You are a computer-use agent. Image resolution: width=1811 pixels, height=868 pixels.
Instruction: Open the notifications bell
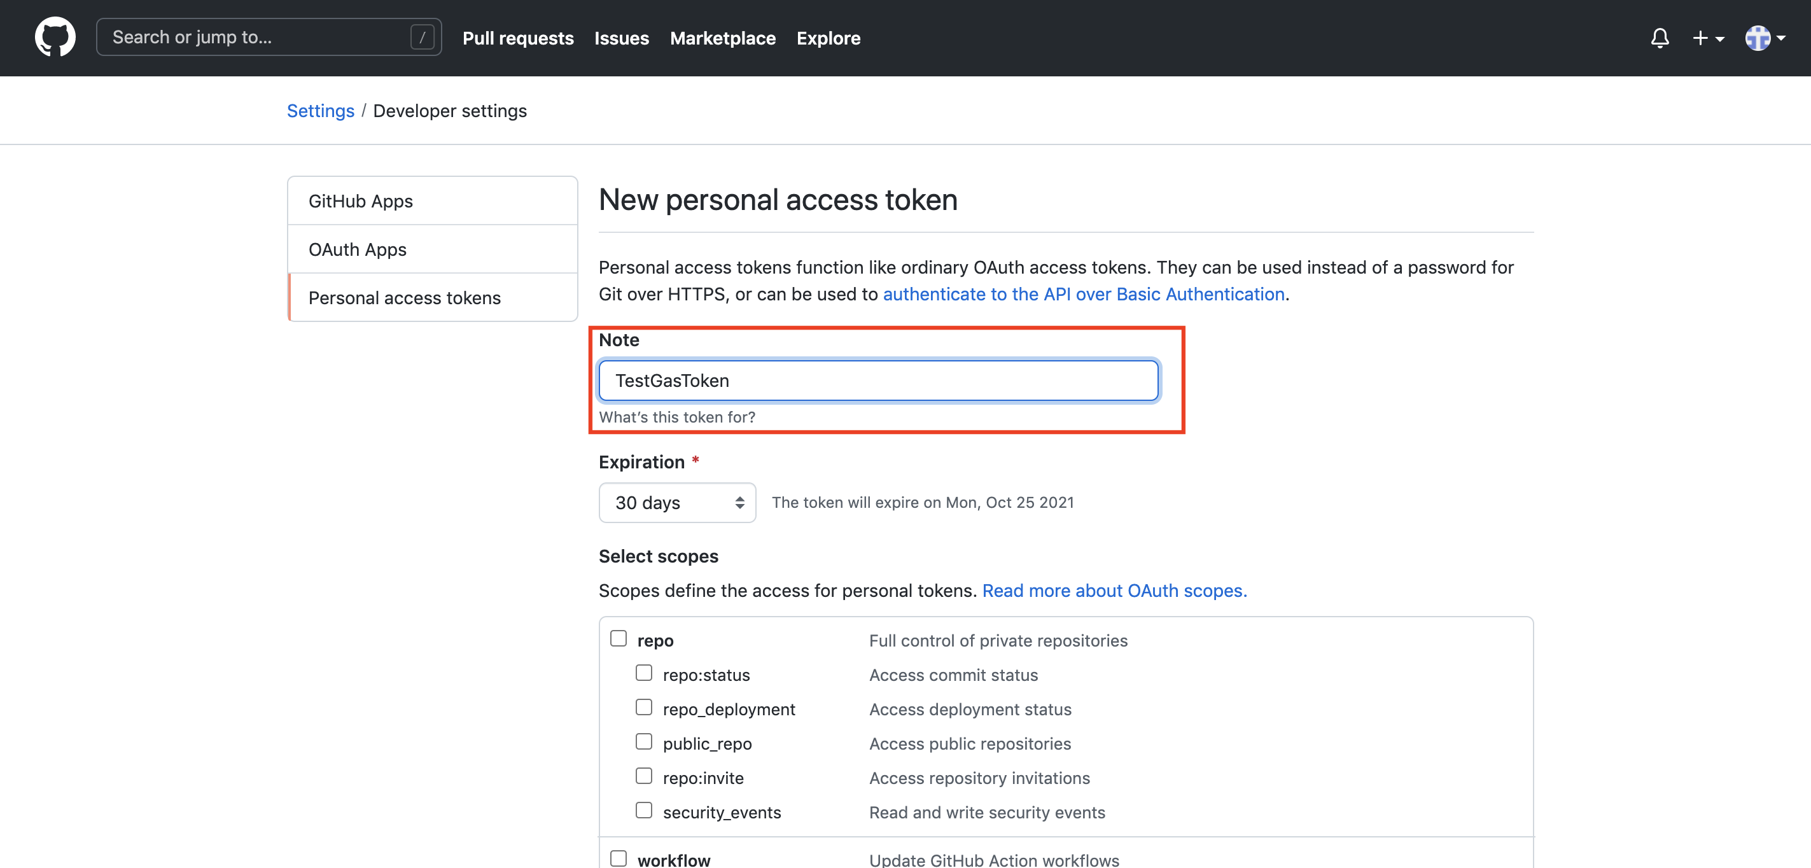pos(1659,38)
